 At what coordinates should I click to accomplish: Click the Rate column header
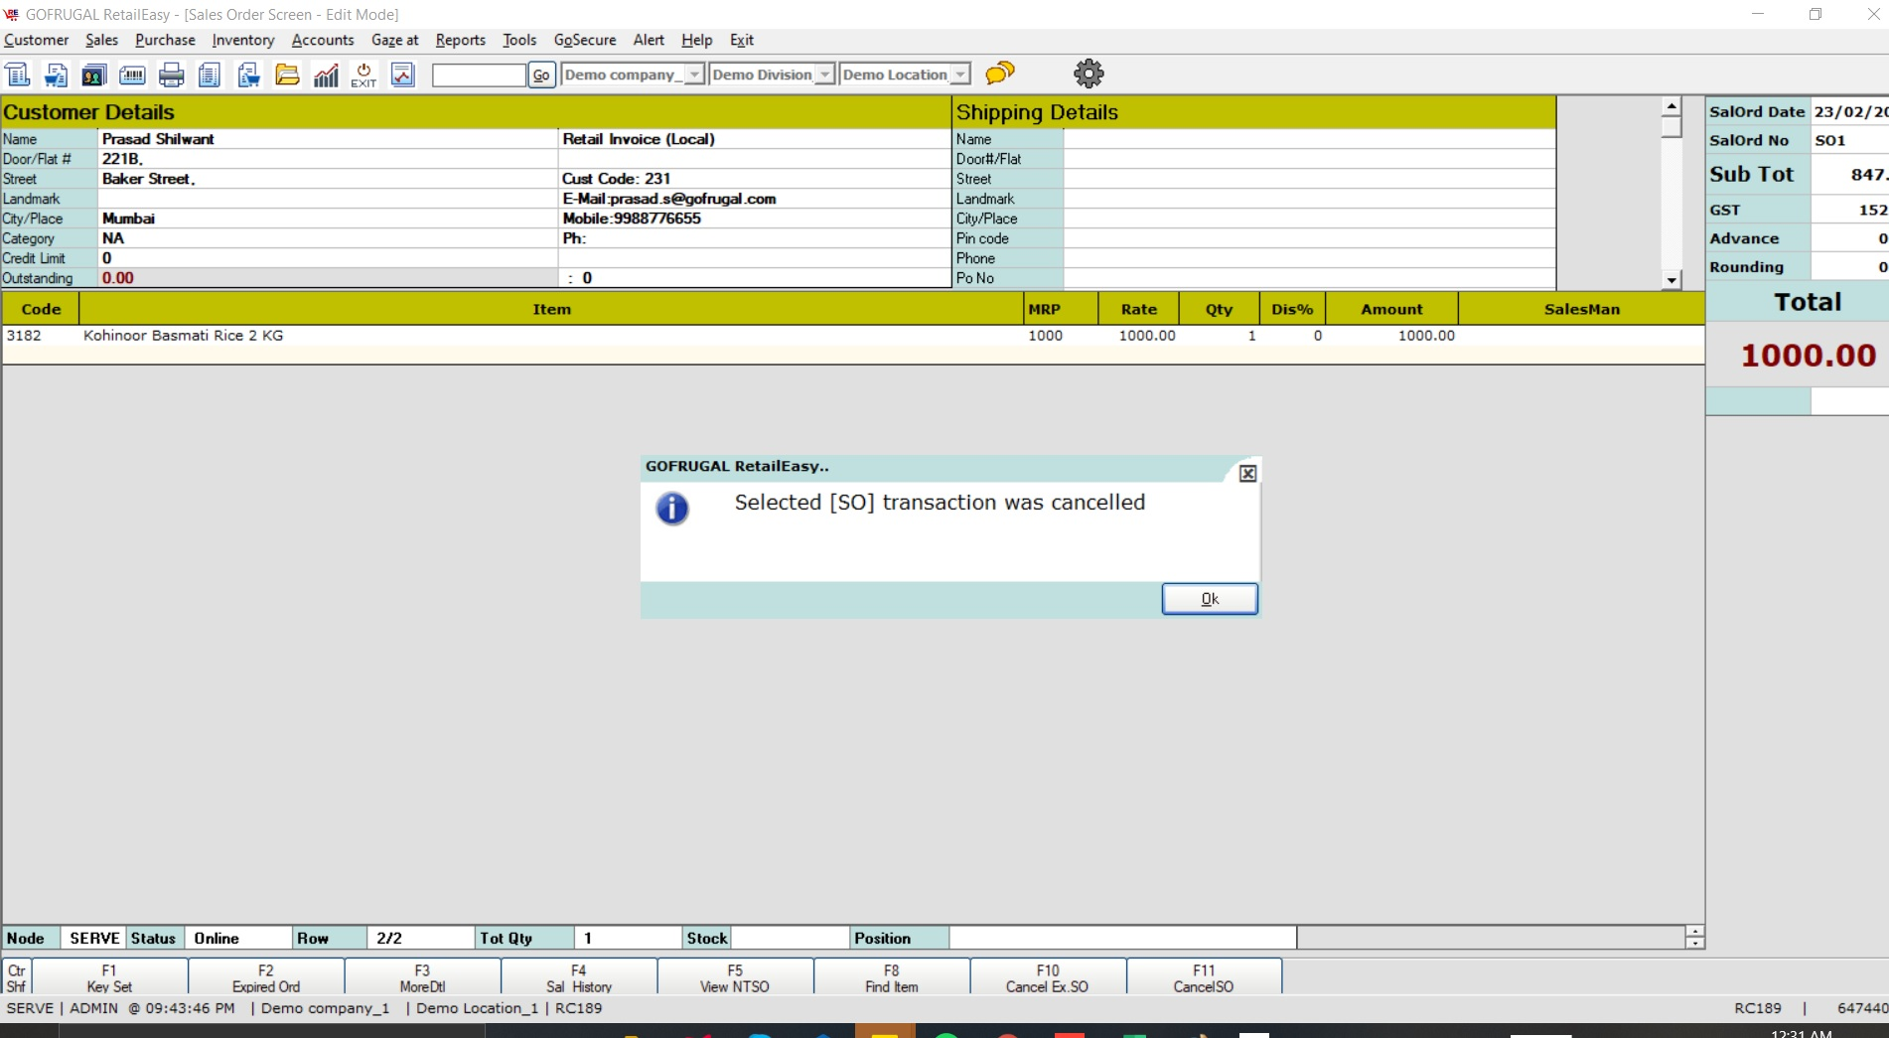(1139, 309)
